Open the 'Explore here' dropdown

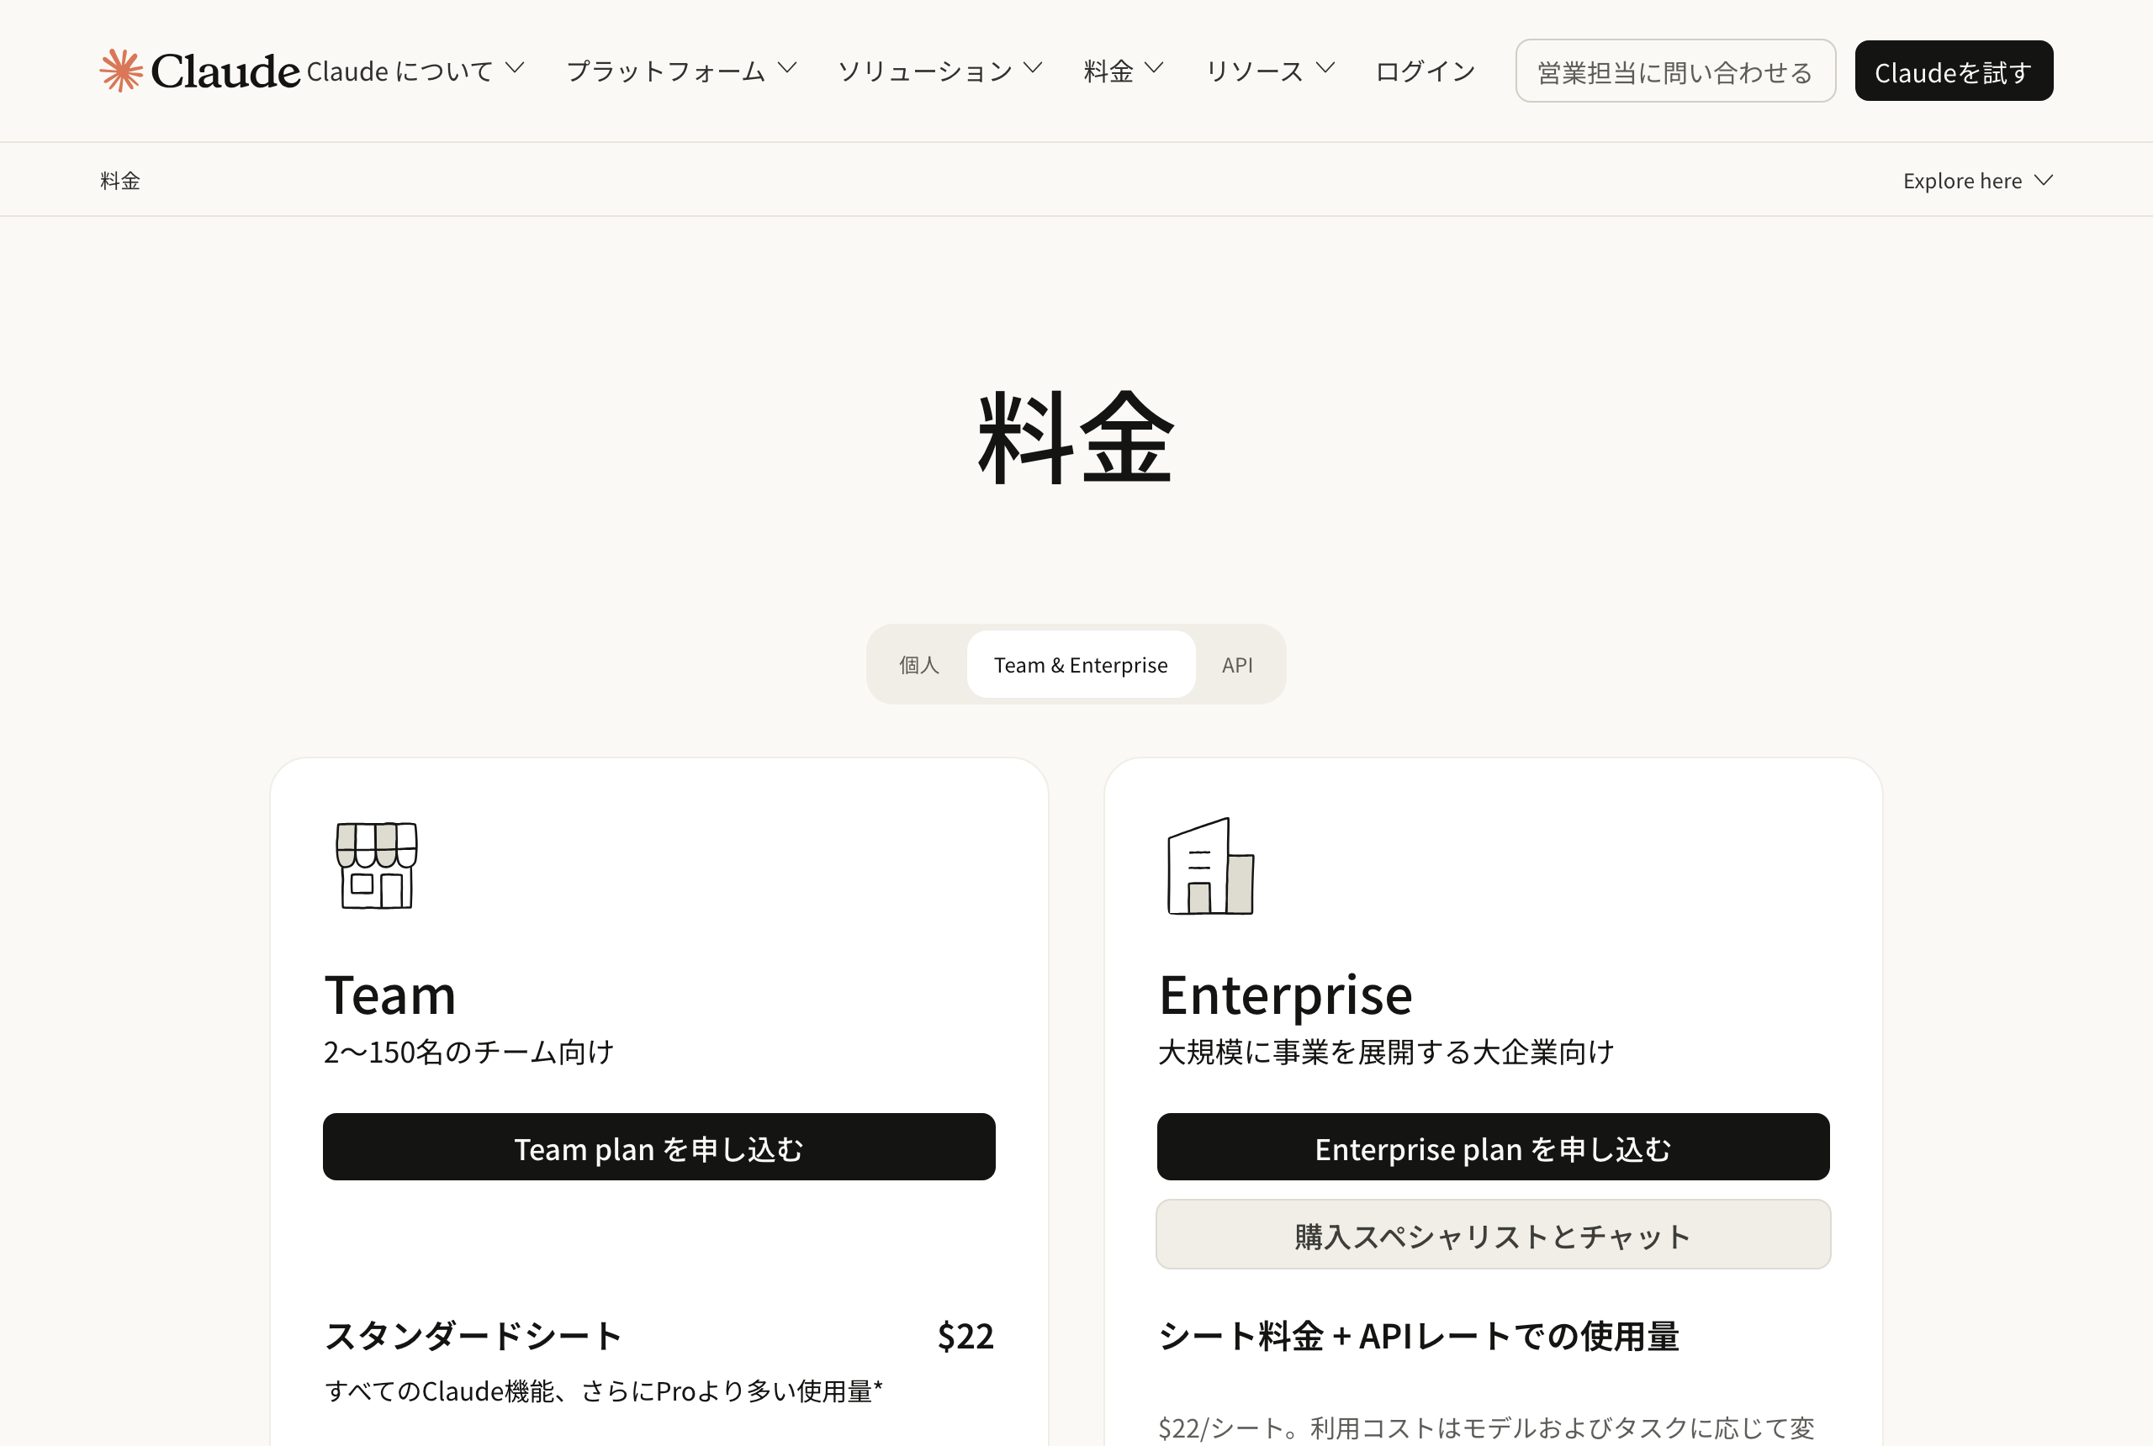tap(1978, 181)
